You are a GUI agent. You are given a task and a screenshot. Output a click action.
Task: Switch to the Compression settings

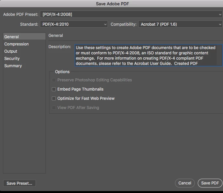pyautogui.click(x=24, y=44)
